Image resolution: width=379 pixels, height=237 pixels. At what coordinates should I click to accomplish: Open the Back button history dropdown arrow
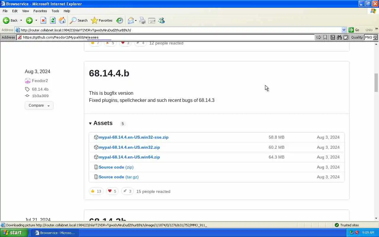pyautogui.click(x=21, y=20)
